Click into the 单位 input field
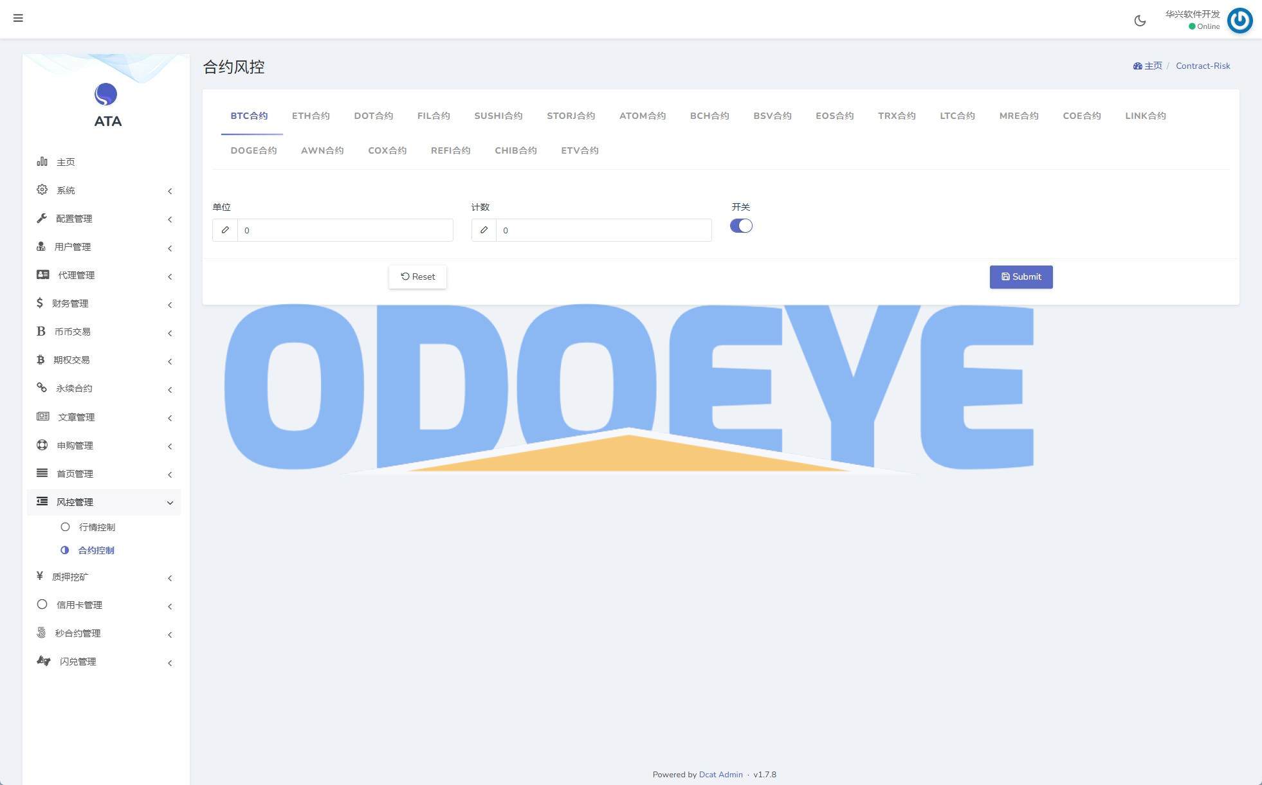Viewport: 1262px width, 785px height. (345, 230)
